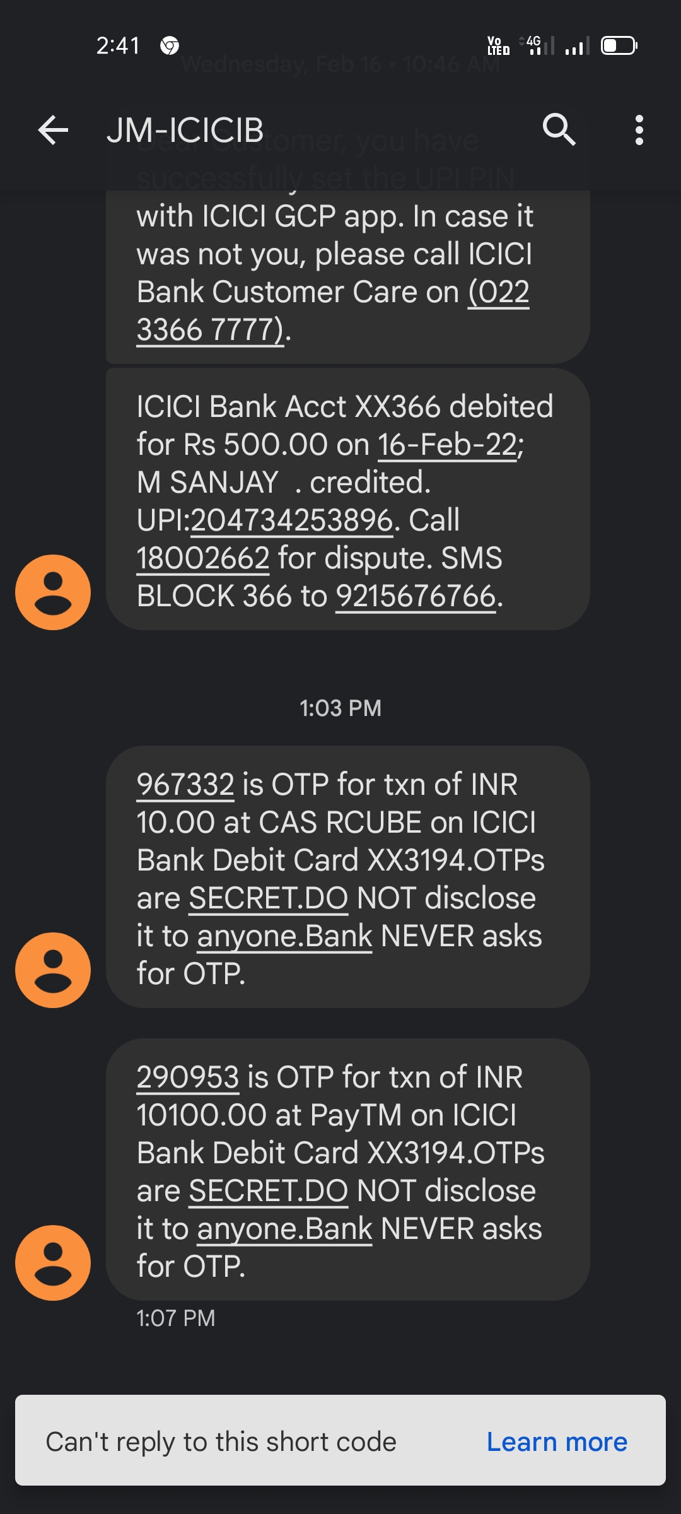Open the three-dot overflow menu
681x1514 pixels.
(639, 131)
